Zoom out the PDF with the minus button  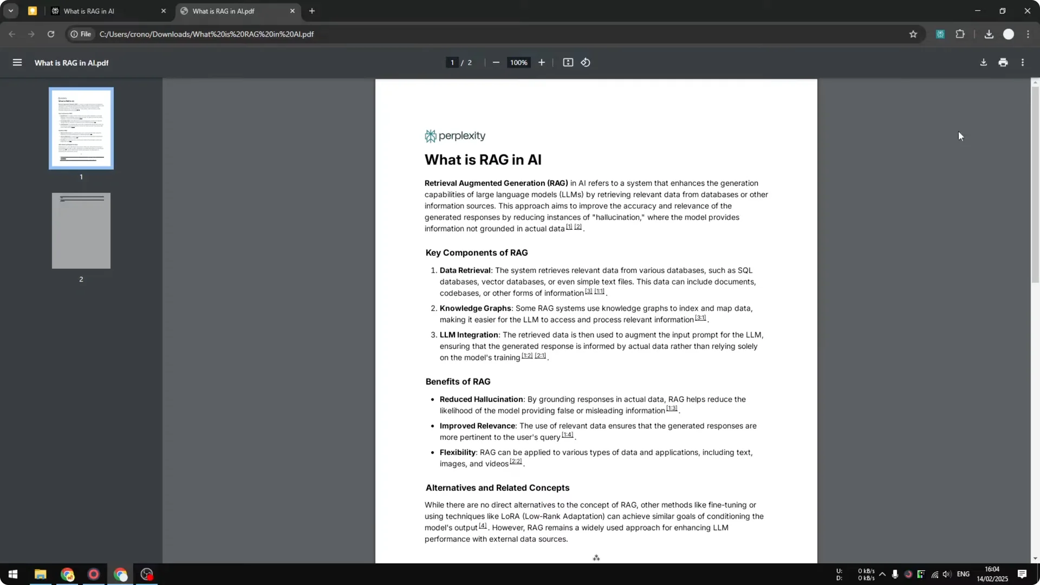(x=496, y=62)
